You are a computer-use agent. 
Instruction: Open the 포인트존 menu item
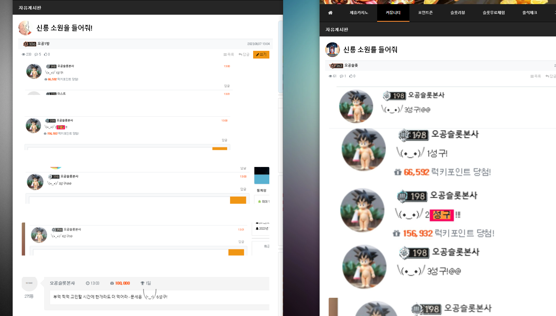(425, 13)
